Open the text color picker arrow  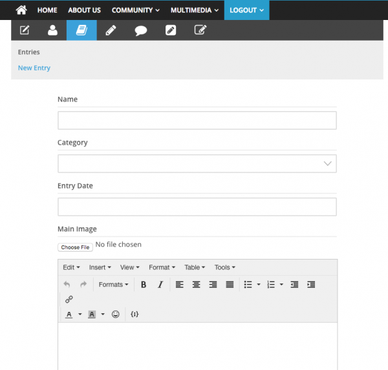click(80, 314)
